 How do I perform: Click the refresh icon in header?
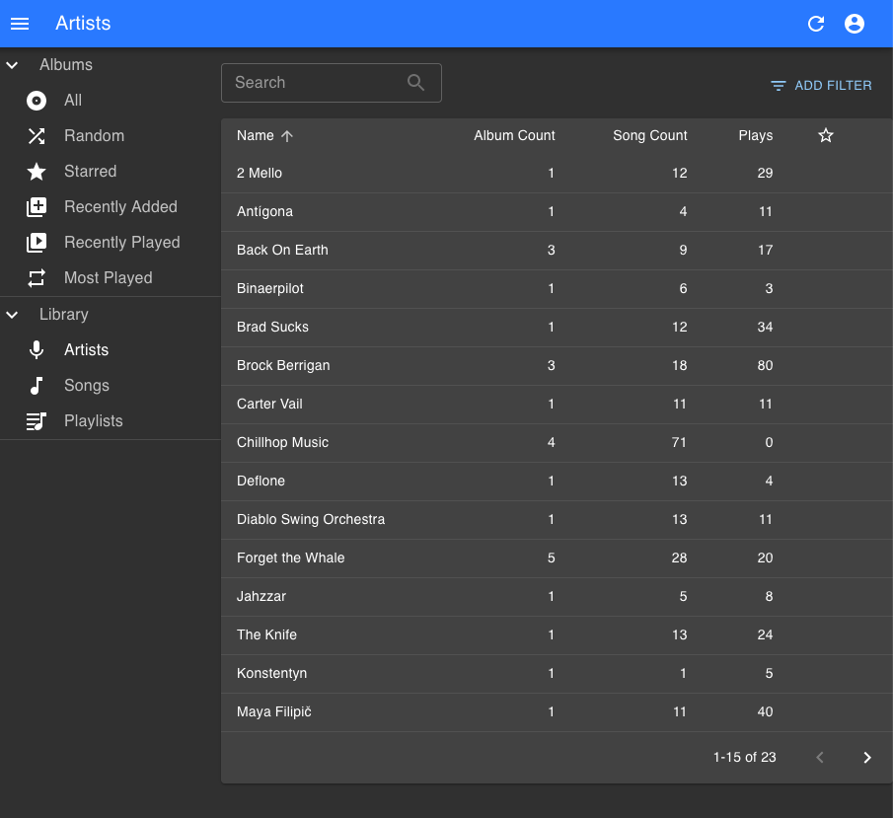tap(816, 24)
